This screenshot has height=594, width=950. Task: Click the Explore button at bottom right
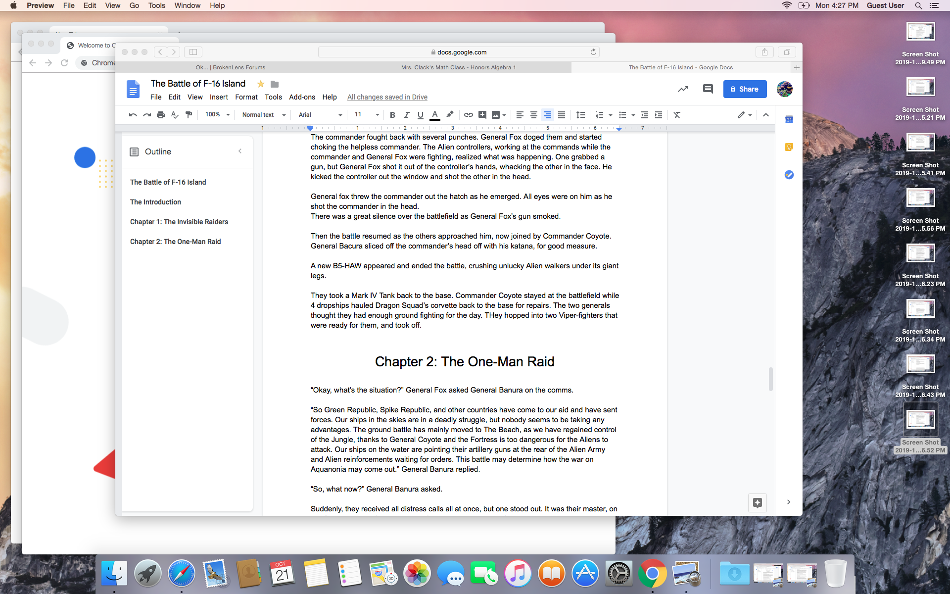[x=758, y=503]
